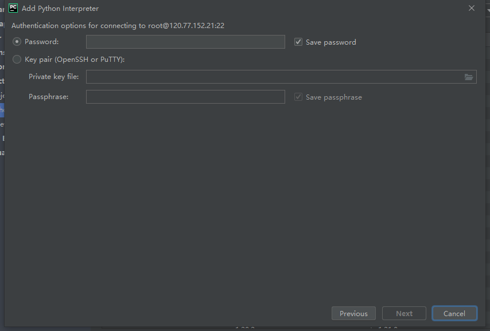Image resolution: width=490 pixels, height=331 pixels.
Task: Focus the Passphrase input field
Action: pos(185,97)
